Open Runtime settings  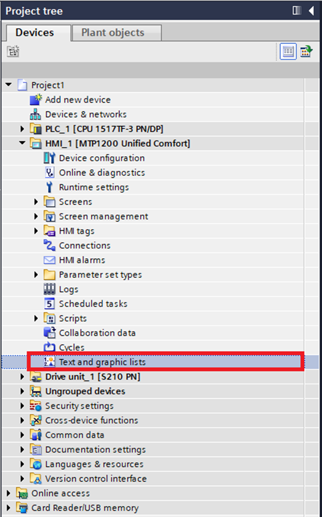(x=94, y=187)
